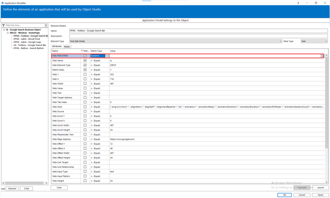Click the filter icon in Match column header
The image size is (330, 198).
coord(82,51)
